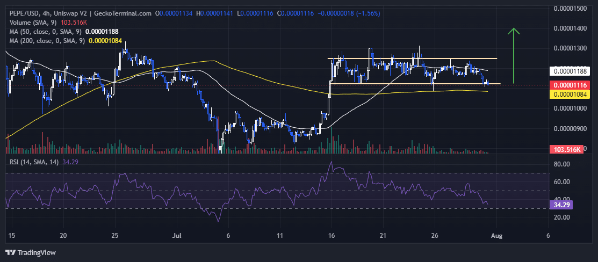Click the 0.00001300 price axis label

click(570, 48)
